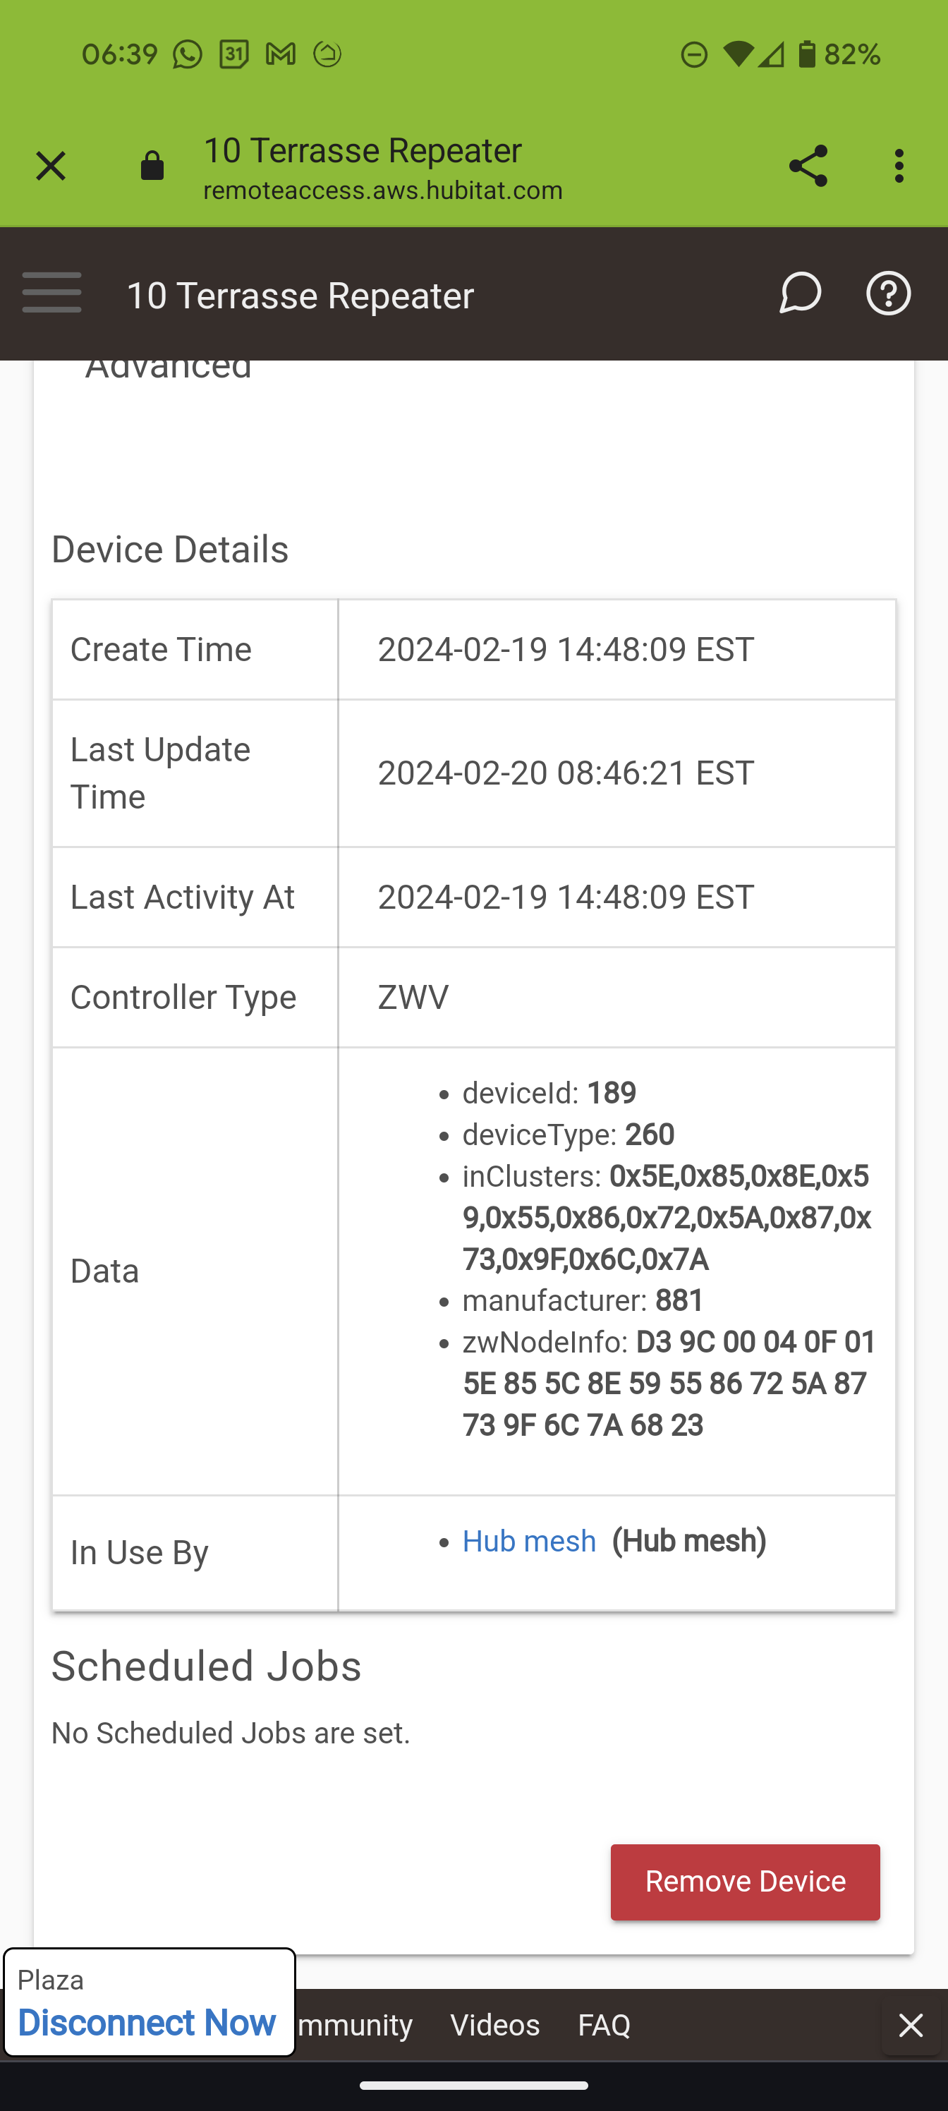This screenshot has width=948, height=2111.
Task: Open the Videos footer link
Action: point(495,2025)
